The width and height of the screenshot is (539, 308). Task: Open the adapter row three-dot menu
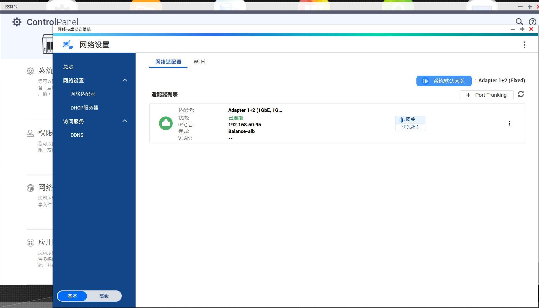pos(509,123)
